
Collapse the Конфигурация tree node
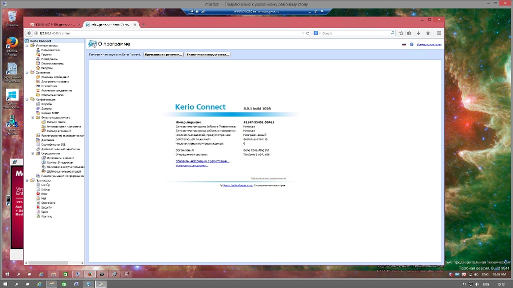(x=27, y=99)
